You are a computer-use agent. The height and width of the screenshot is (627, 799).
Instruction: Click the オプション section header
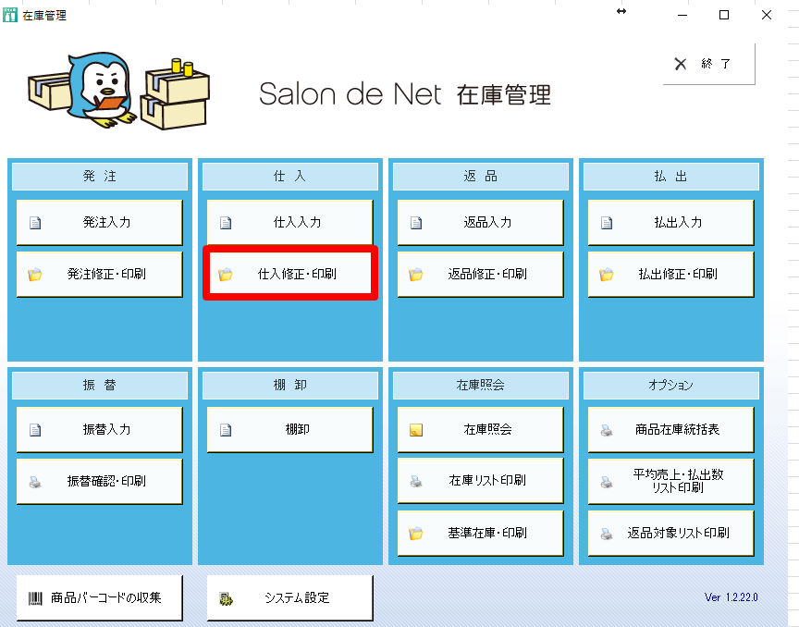click(671, 386)
